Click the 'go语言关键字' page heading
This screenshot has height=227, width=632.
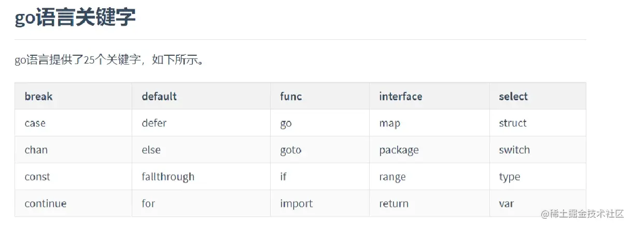pos(75,18)
